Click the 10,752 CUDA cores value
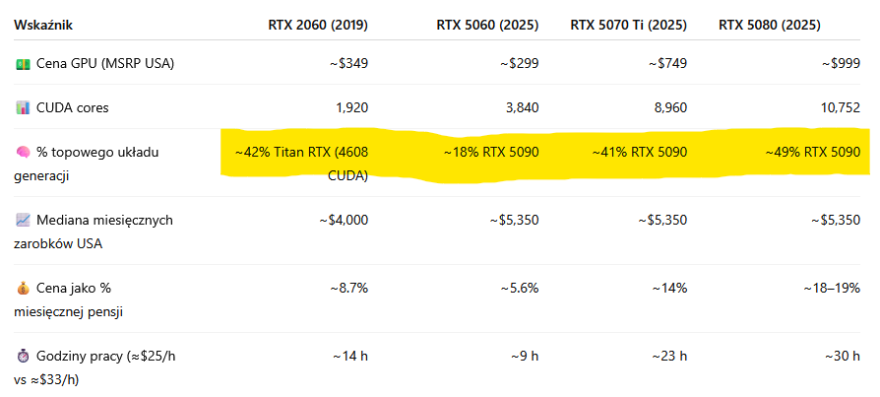The image size is (880, 397). tap(840, 107)
